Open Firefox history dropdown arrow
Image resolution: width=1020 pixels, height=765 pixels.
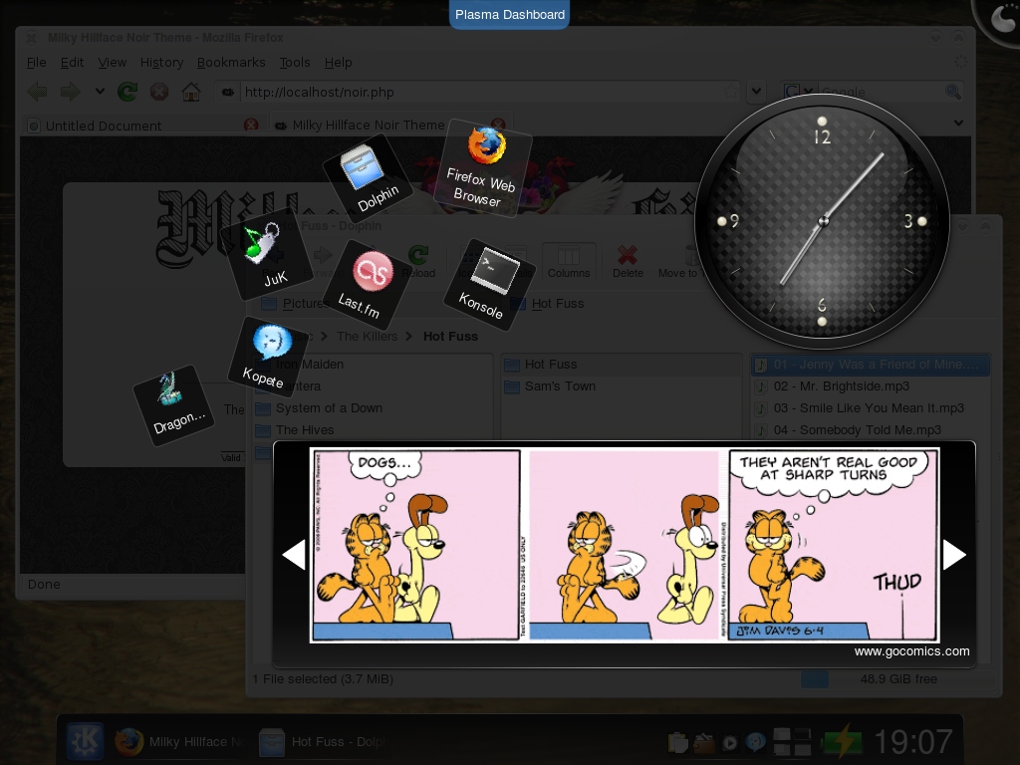[x=100, y=91]
